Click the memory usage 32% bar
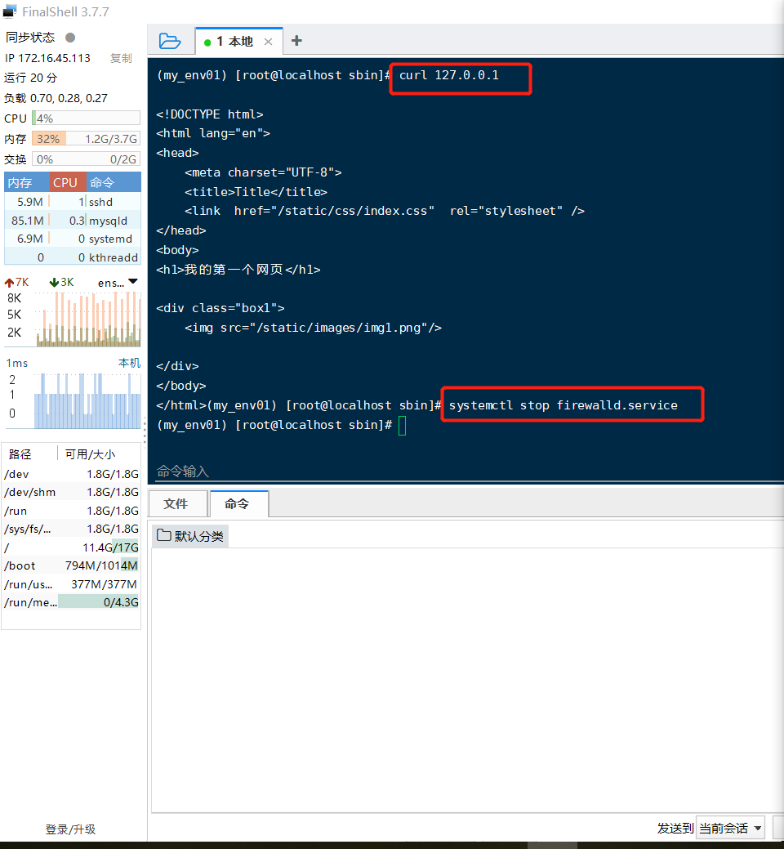Image resolution: width=784 pixels, height=849 pixels. click(x=86, y=139)
